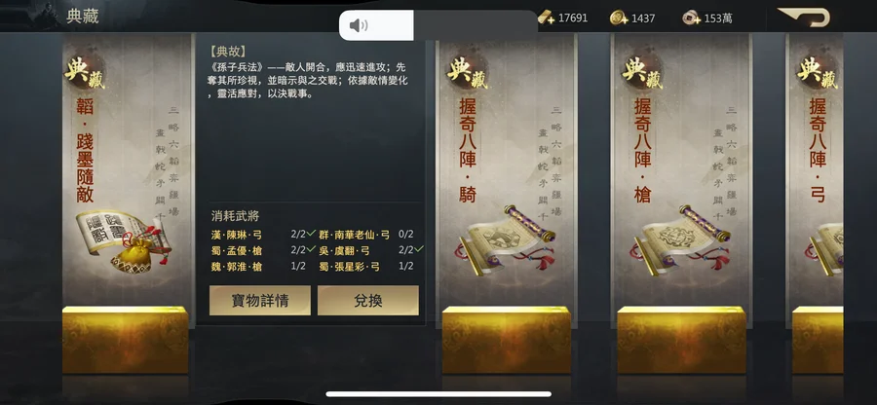
Task: Click the gold ingot currency plus icon
Action: tap(547, 18)
